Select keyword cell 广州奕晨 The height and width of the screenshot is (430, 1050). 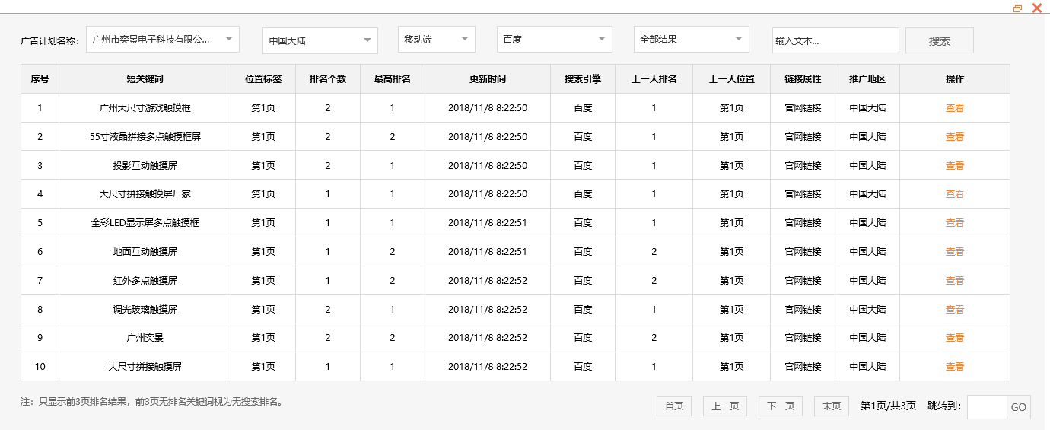145,337
